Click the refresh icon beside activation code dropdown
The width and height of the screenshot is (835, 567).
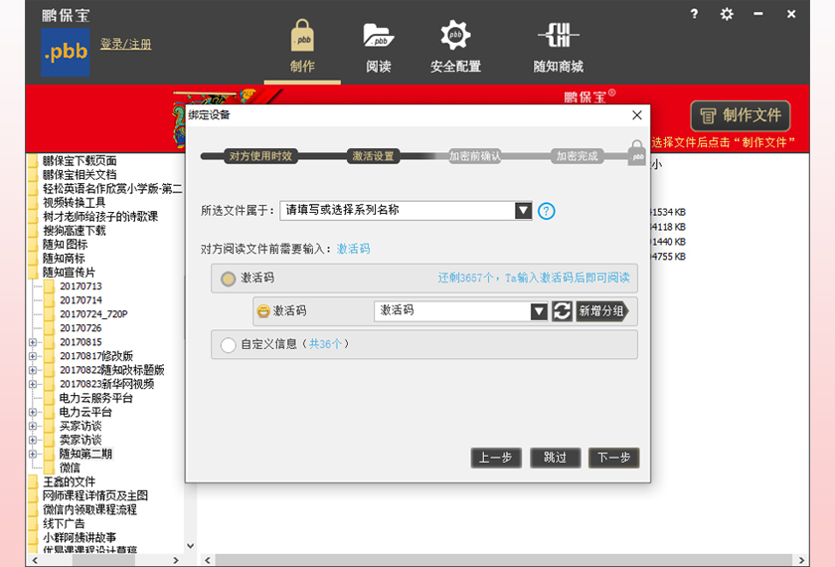click(x=562, y=311)
